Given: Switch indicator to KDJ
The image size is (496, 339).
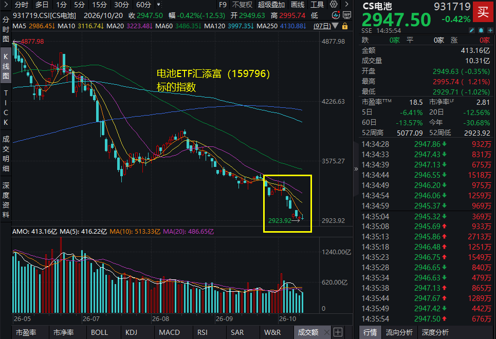Looking at the screenshot, I should tap(131, 332).
